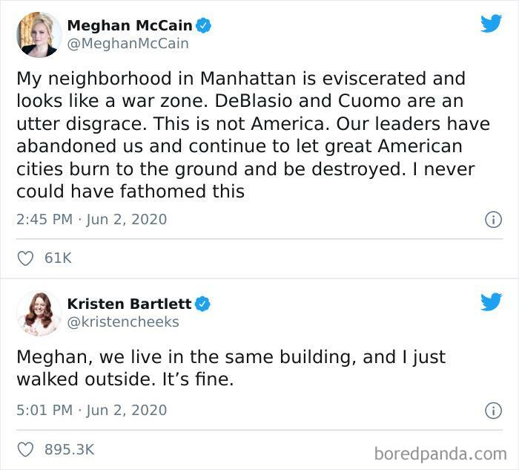Viewport: 519px width, 470px height.
Task: Visit the Meghan McCain display name link
Action: [x=130, y=25]
